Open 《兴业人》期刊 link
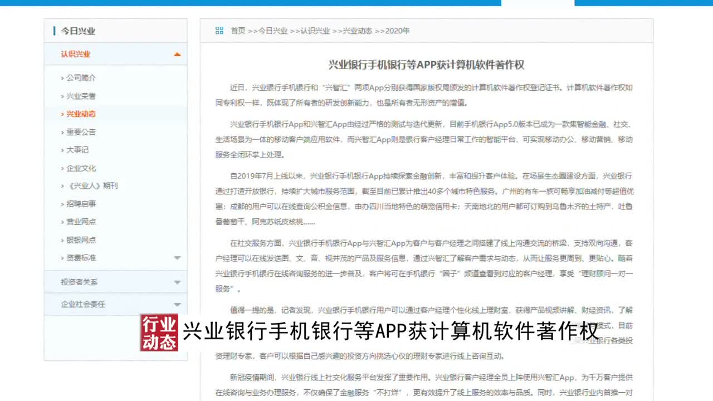The image size is (713, 401). pyautogui.click(x=92, y=186)
